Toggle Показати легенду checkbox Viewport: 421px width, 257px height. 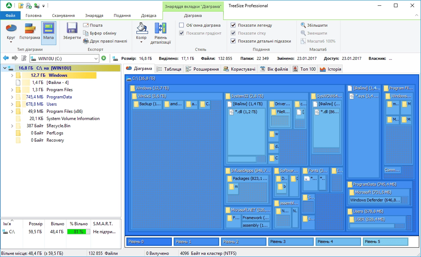pyautogui.click(x=233, y=25)
